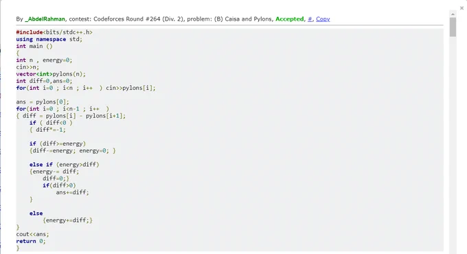Click the 'using namespace std;' line
Viewport: 467px width, 254px height.
click(49, 39)
